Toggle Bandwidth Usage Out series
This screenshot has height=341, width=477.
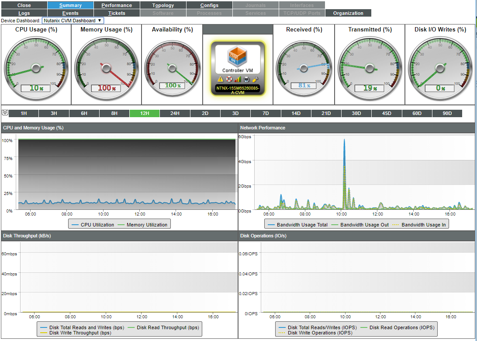point(360,225)
